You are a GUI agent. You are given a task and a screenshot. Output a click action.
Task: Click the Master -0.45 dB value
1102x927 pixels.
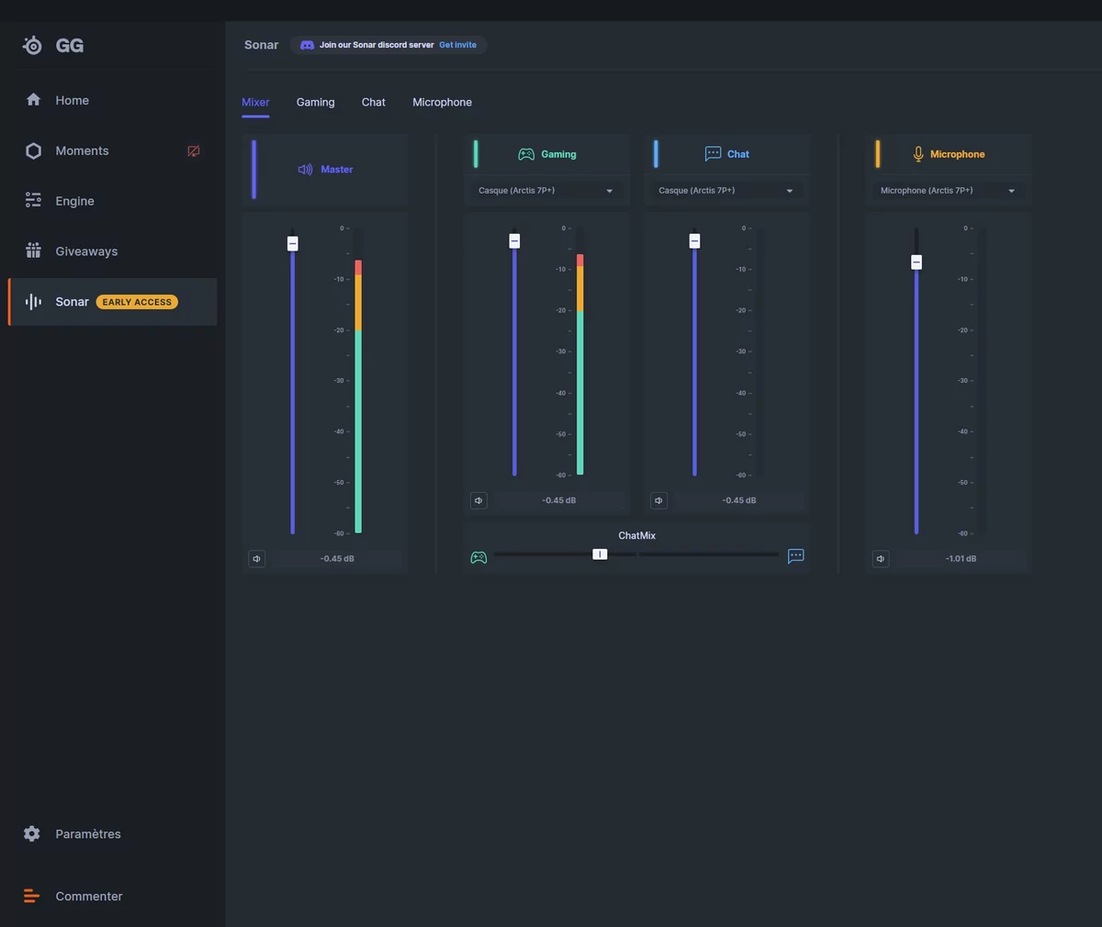(x=337, y=559)
